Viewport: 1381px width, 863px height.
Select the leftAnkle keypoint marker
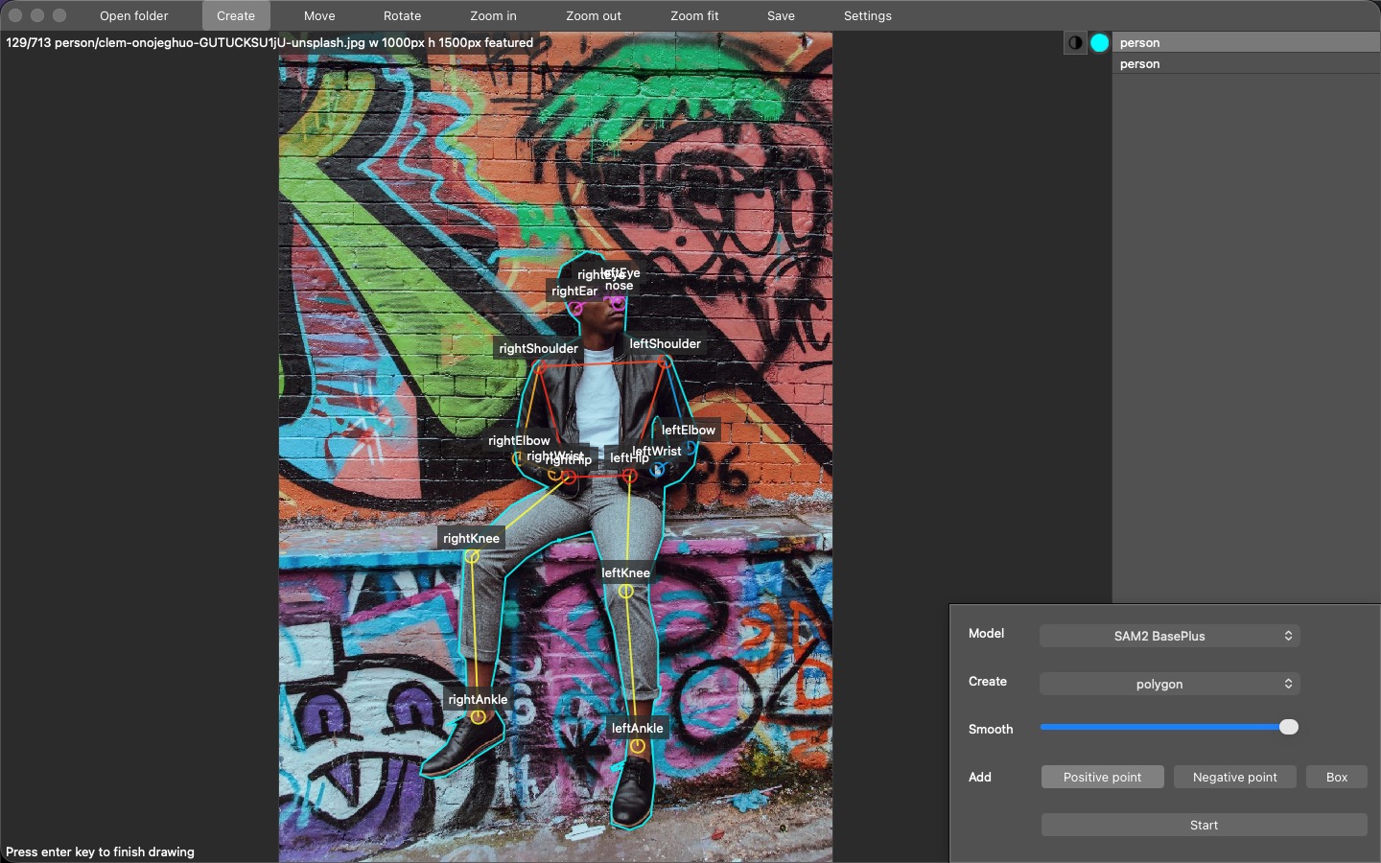pyautogui.click(x=638, y=746)
